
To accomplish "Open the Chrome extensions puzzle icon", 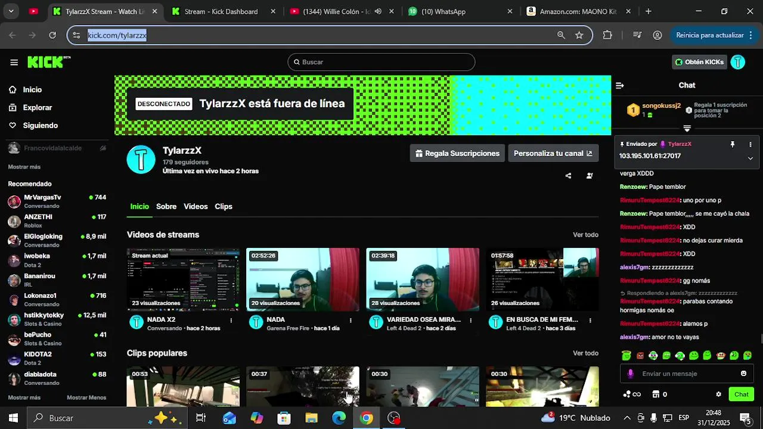I will [607, 35].
